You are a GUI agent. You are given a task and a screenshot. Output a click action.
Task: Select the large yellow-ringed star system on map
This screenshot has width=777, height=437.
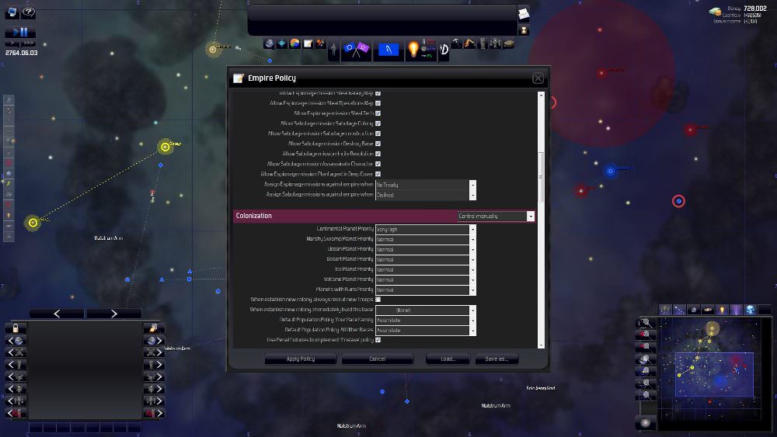pos(165,147)
